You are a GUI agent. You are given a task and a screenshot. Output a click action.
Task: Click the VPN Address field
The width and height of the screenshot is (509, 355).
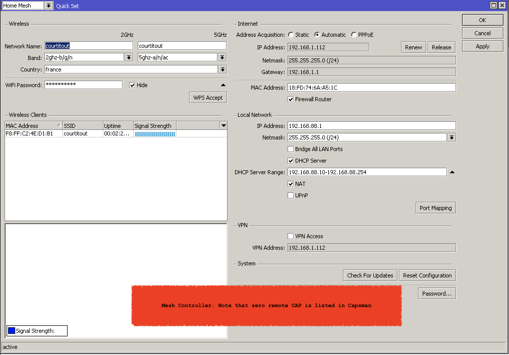(372, 248)
